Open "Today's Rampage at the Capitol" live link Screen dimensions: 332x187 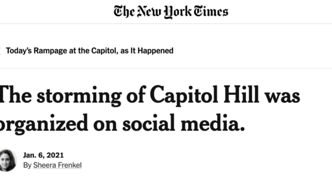pyautogui.click(x=90, y=51)
